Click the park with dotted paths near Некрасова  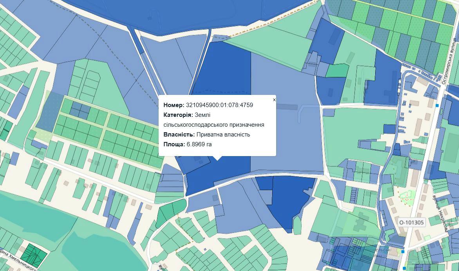coord(406,196)
